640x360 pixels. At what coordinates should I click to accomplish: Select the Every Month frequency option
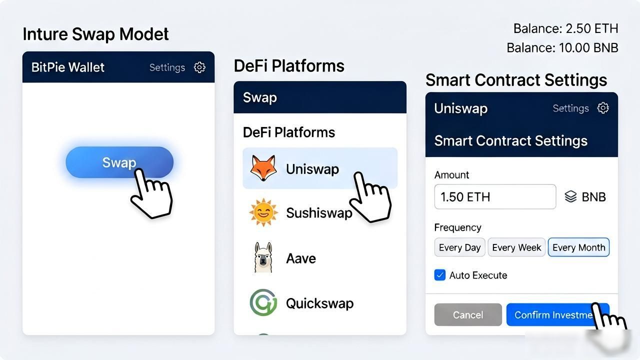(578, 247)
